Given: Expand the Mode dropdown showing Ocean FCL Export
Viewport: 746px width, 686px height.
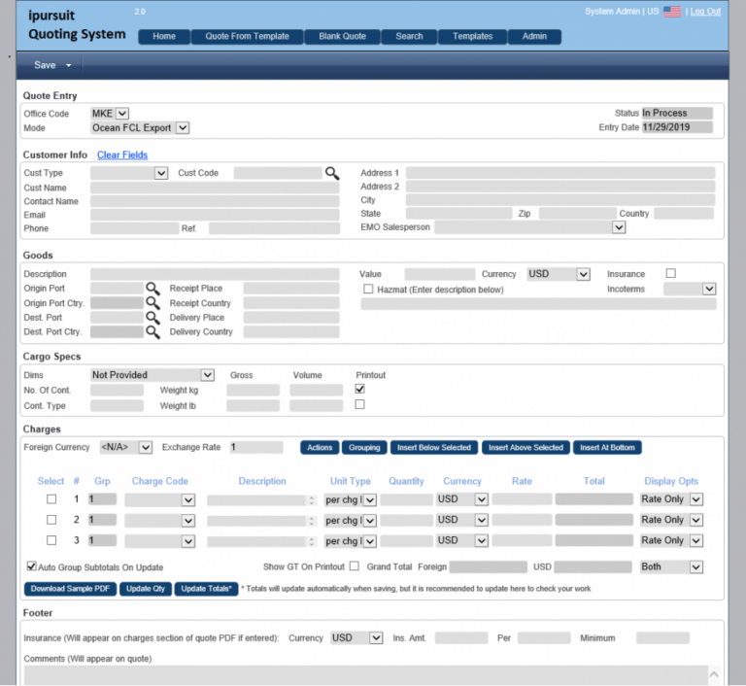Looking at the screenshot, I should 183,127.
